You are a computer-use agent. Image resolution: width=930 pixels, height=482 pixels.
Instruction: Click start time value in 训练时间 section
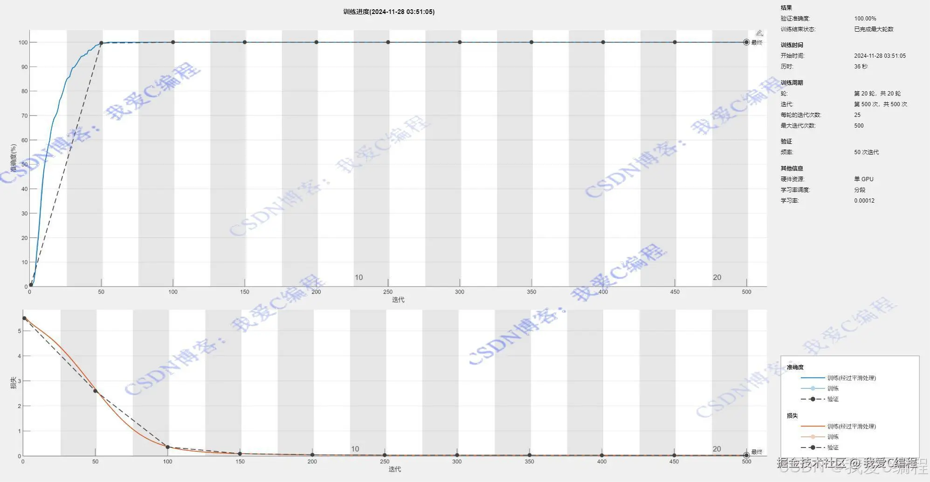[x=880, y=55]
